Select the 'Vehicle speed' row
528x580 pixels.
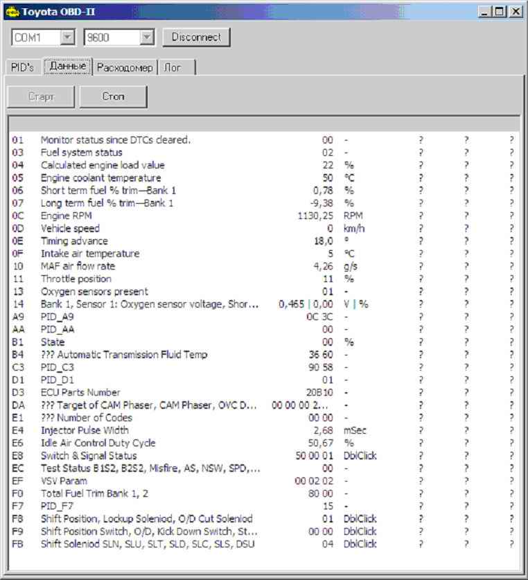pos(264,228)
